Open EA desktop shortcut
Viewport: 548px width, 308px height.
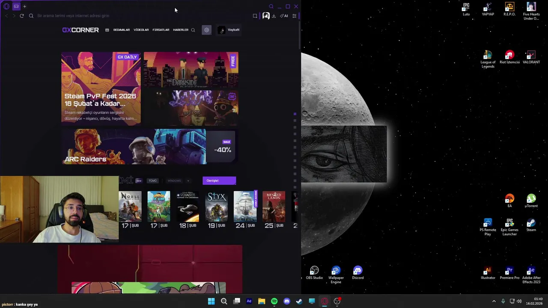tap(509, 201)
